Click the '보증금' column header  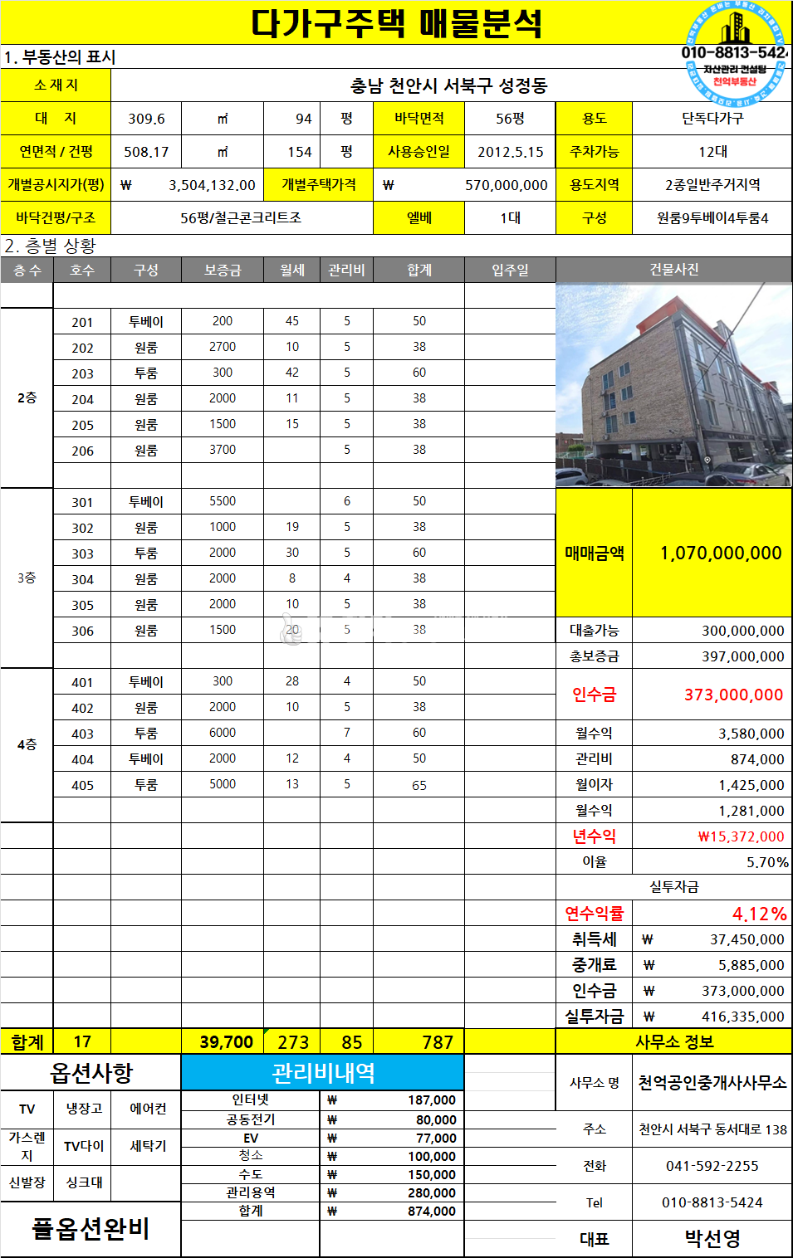coord(223,271)
